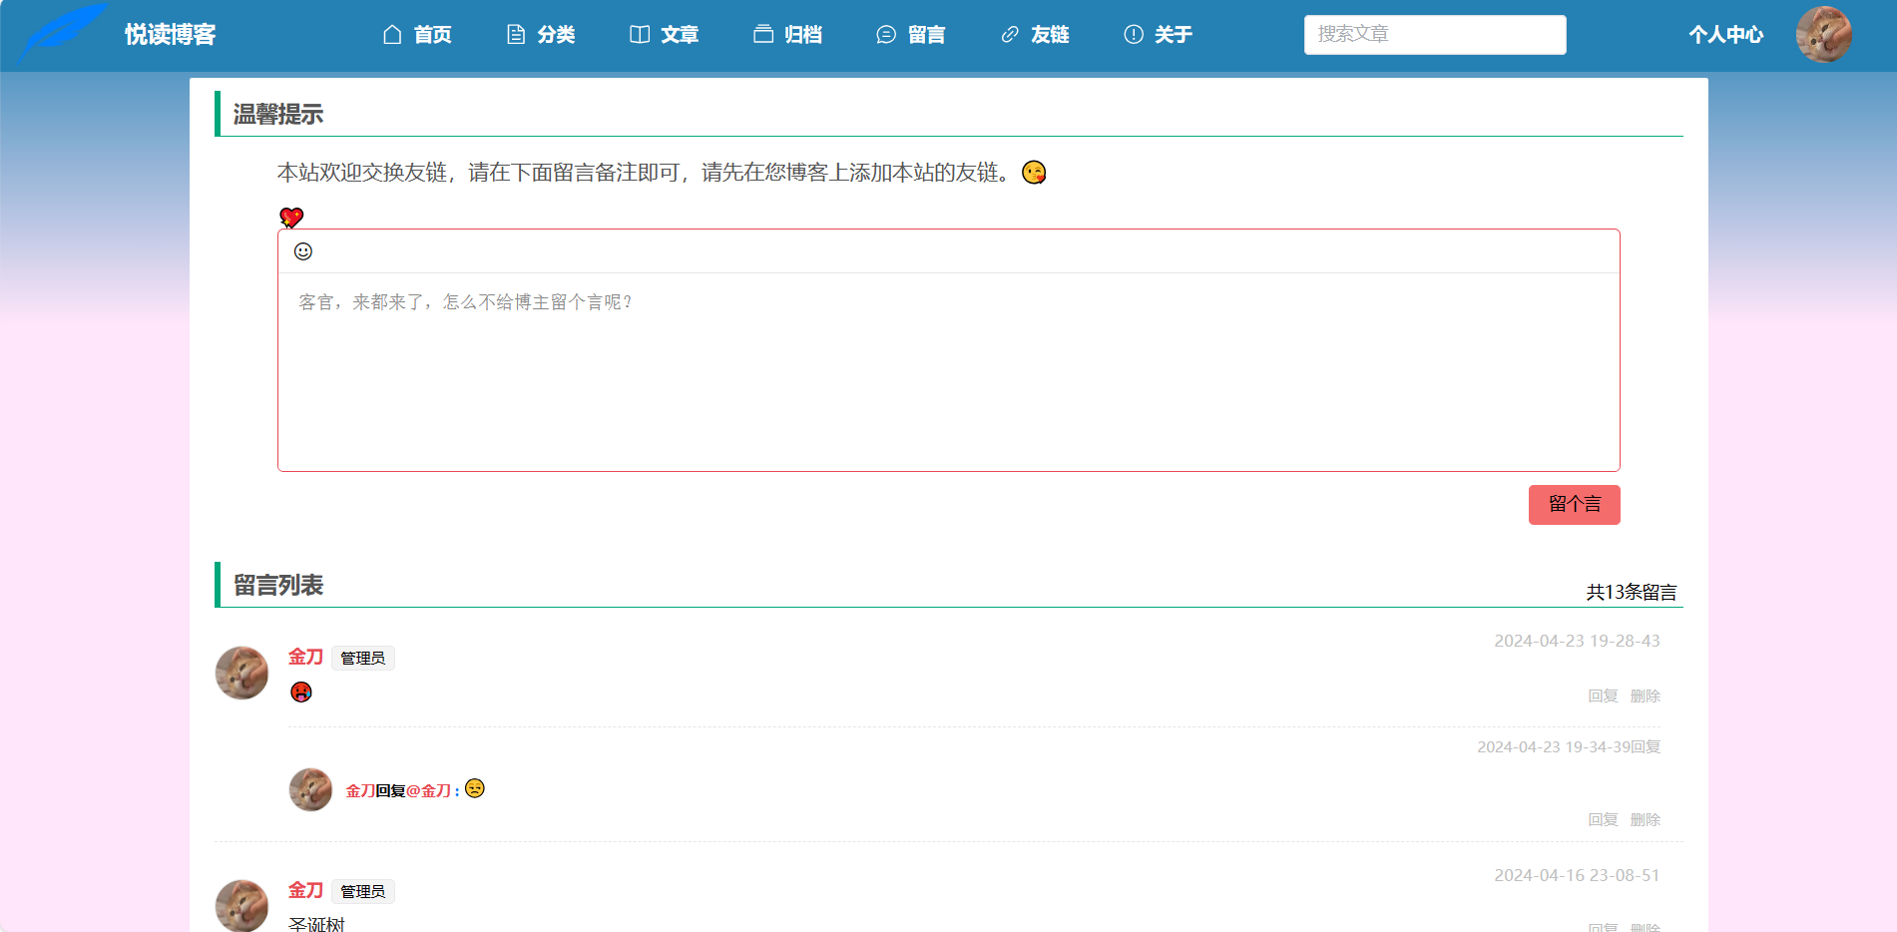Open 个人中心 in the header
The width and height of the screenshot is (1897, 932).
pyautogui.click(x=1726, y=35)
